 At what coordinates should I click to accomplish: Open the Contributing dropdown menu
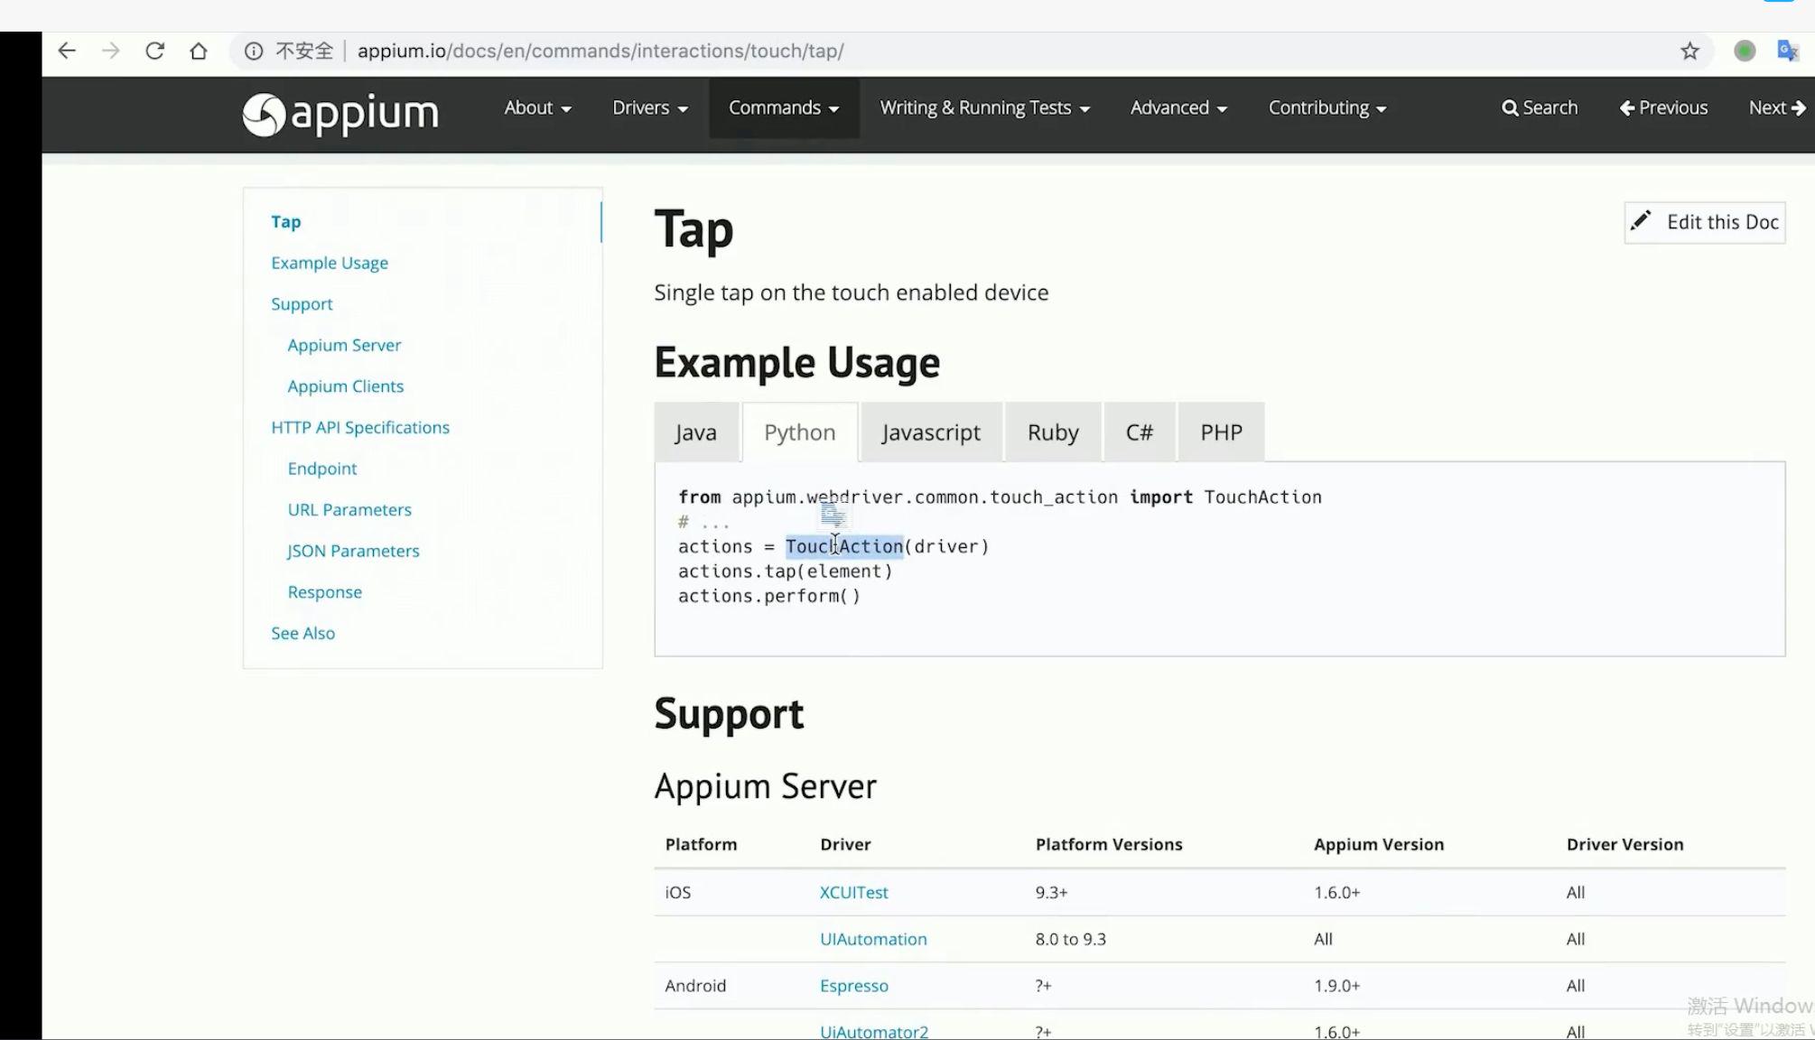(1327, 107)
